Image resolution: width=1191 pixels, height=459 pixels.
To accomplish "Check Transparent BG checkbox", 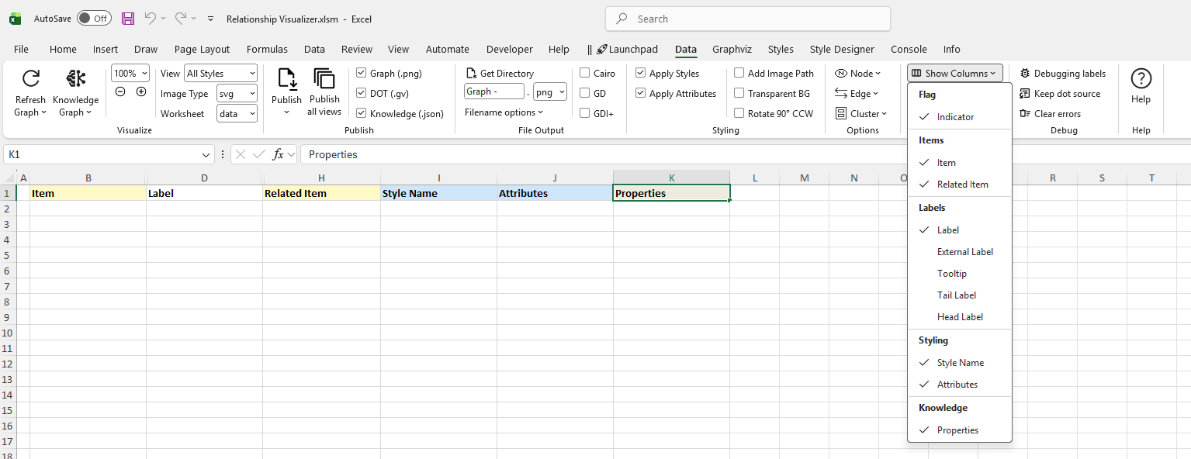I will (x=739, y=94).
